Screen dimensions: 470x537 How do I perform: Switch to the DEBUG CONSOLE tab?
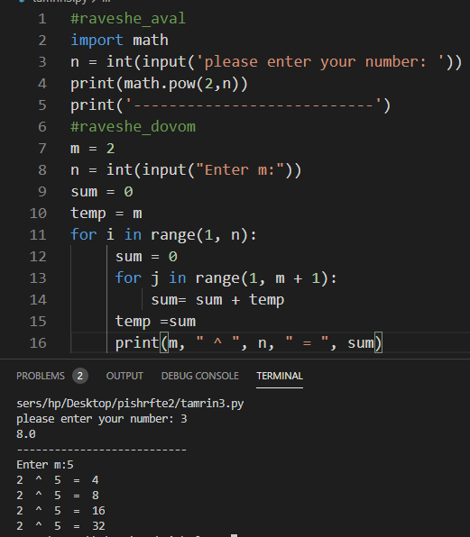[200, 376]
